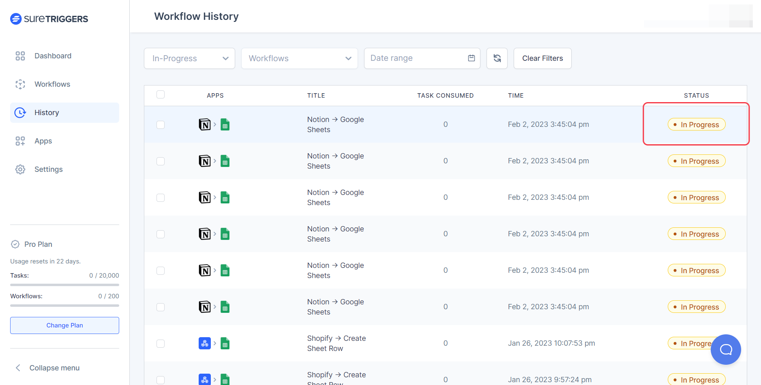Click the Dashboard grid icon
Viewport: 761px width, 385px height.
20,56
